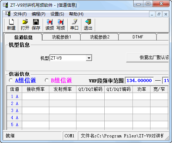Read frequencies with the 读频 icon
Image resolution: width=172 pixels, height=143 pixels.
(50, 25)
